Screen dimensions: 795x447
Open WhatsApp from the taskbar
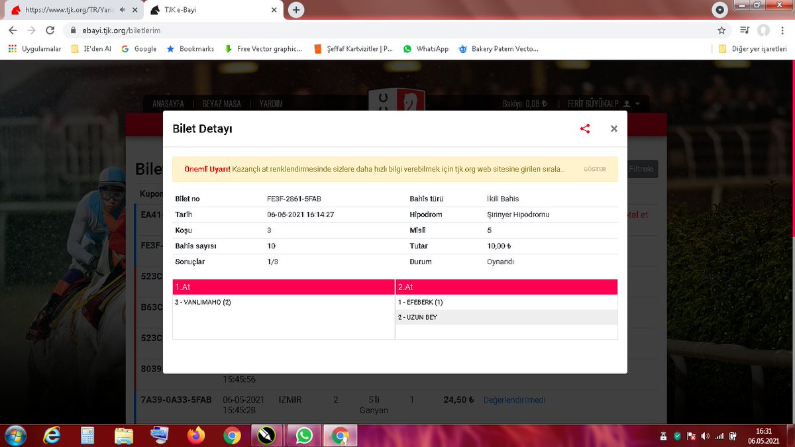click(304, 436)
